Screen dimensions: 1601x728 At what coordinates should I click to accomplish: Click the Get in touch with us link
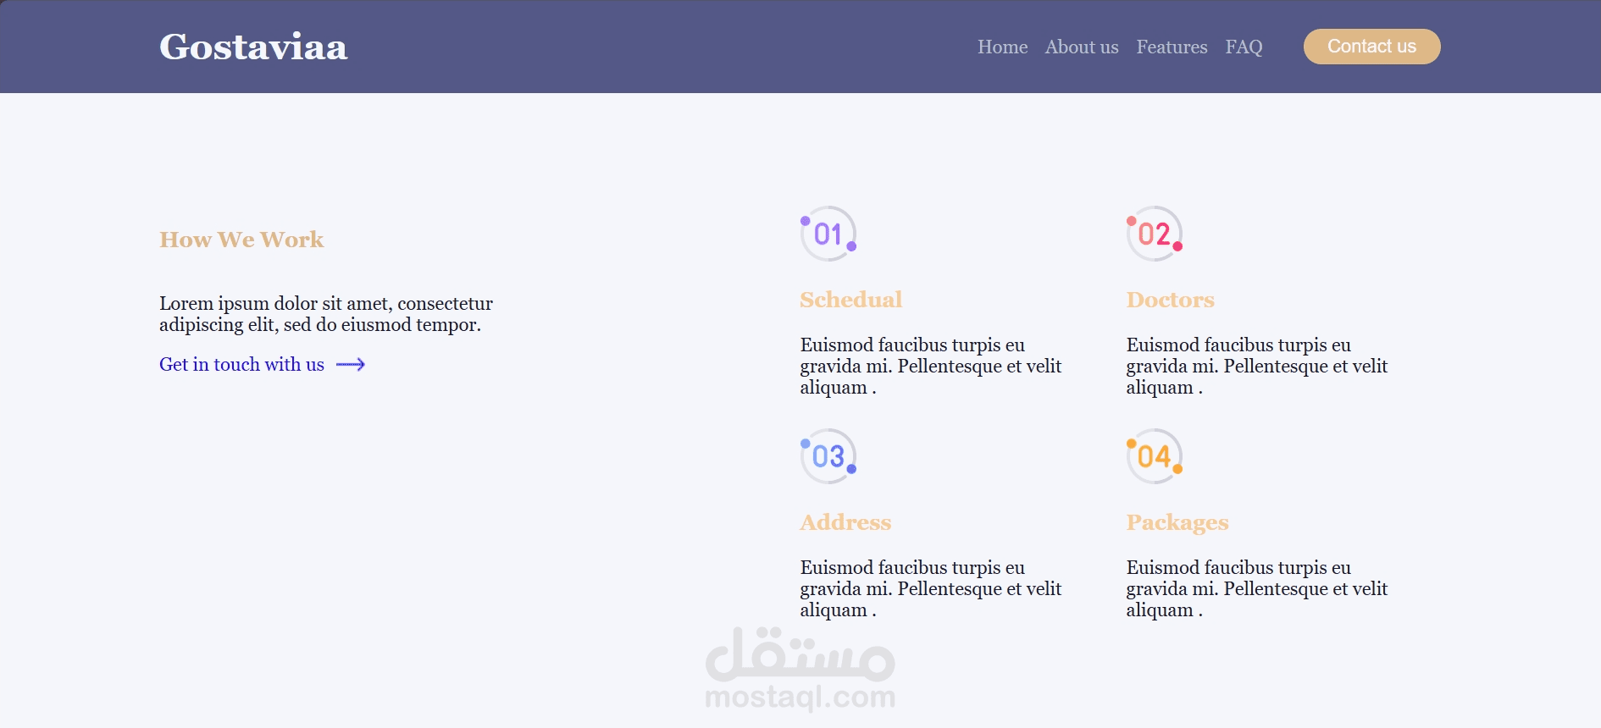pyautogui.click(x=242, y=365)
